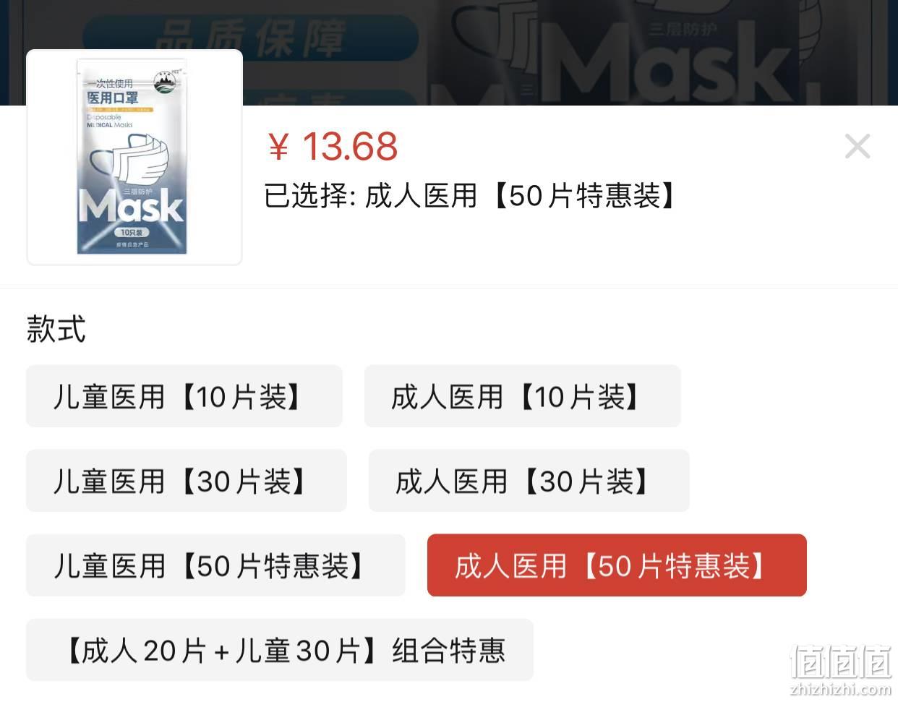Viewport: 898px width, 702px height.
Task: Choose 儿童医用【50片特惠装】 style
Action: (215, 565)
